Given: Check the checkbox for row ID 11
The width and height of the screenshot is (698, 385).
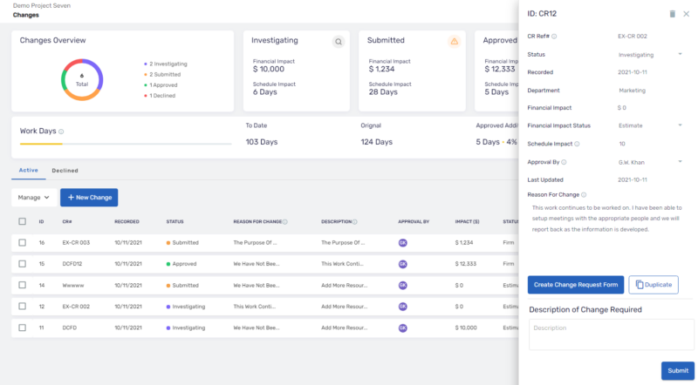Looking at the screenshot, I should click(x=23, y=328).
